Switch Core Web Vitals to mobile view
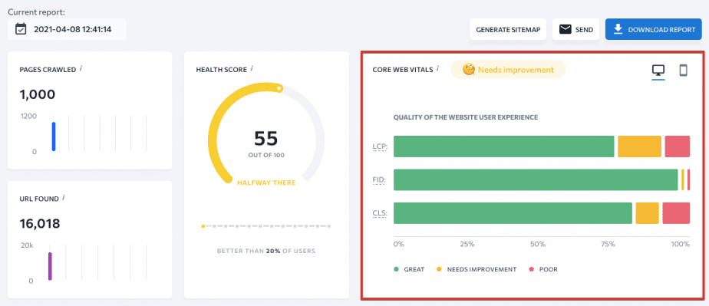The height and width of the screenshot is (306, 709). pyautogui.click(x=683, y=71)
